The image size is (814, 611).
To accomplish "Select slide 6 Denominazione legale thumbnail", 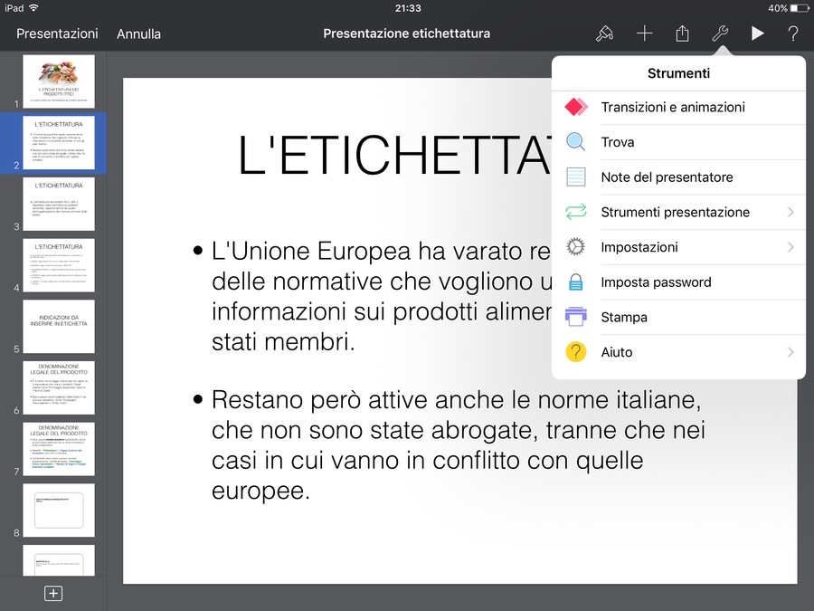I will 59,388.
